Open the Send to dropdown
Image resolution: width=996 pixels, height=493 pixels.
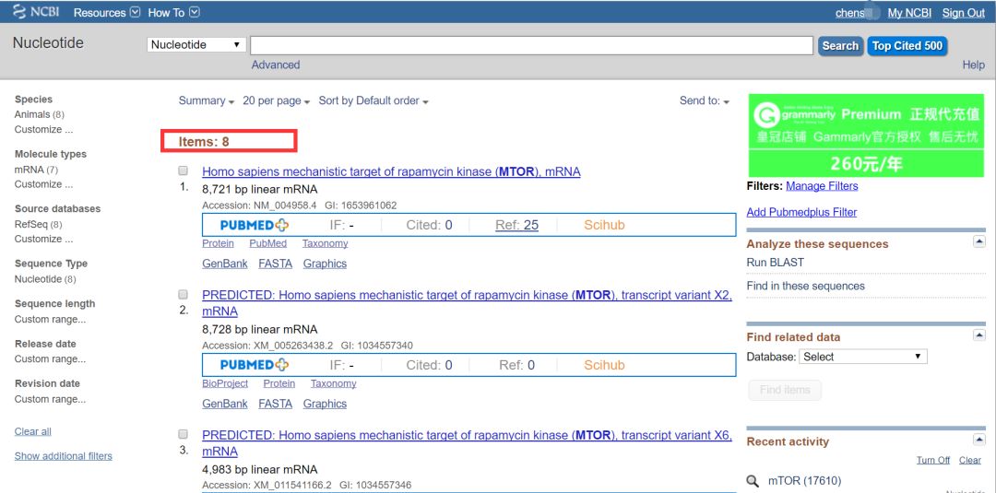click(x=705, y=100)
